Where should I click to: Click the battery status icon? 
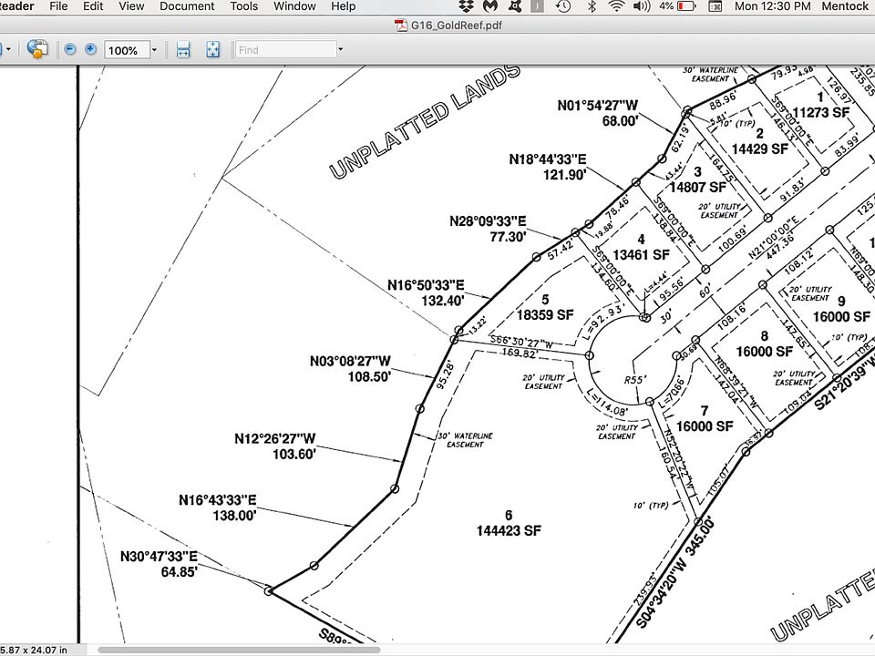click(686, 6)
